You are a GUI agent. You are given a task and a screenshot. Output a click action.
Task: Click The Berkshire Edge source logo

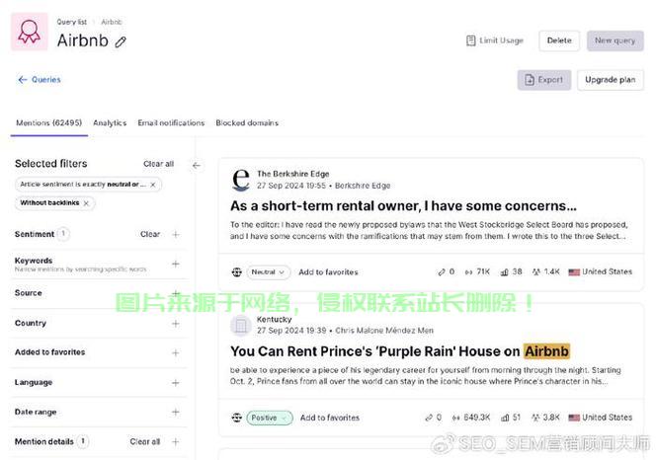coord(241,180)
